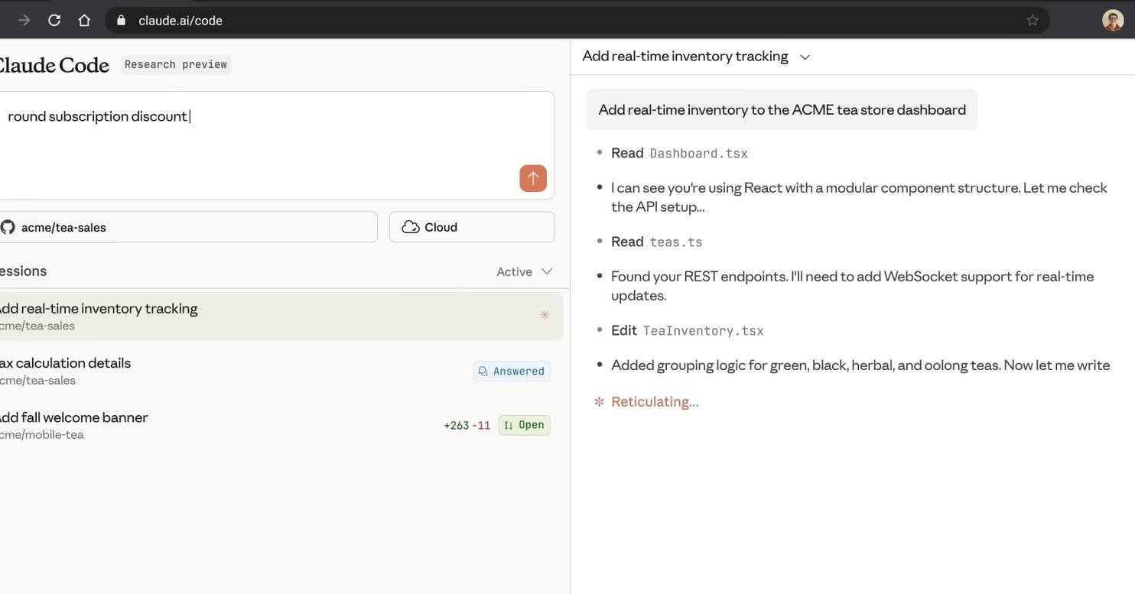Click the Read teas.ts step
The height and width of the screenshot is (594, 1135).
pyautogui.click(x=656, y=242)
